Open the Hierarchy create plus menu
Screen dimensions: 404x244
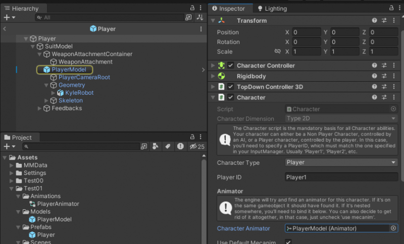pos(10,18)
